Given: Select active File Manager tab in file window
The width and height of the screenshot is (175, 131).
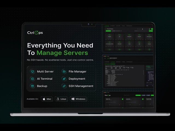Looking at the screenshot, I should point(107,26).
